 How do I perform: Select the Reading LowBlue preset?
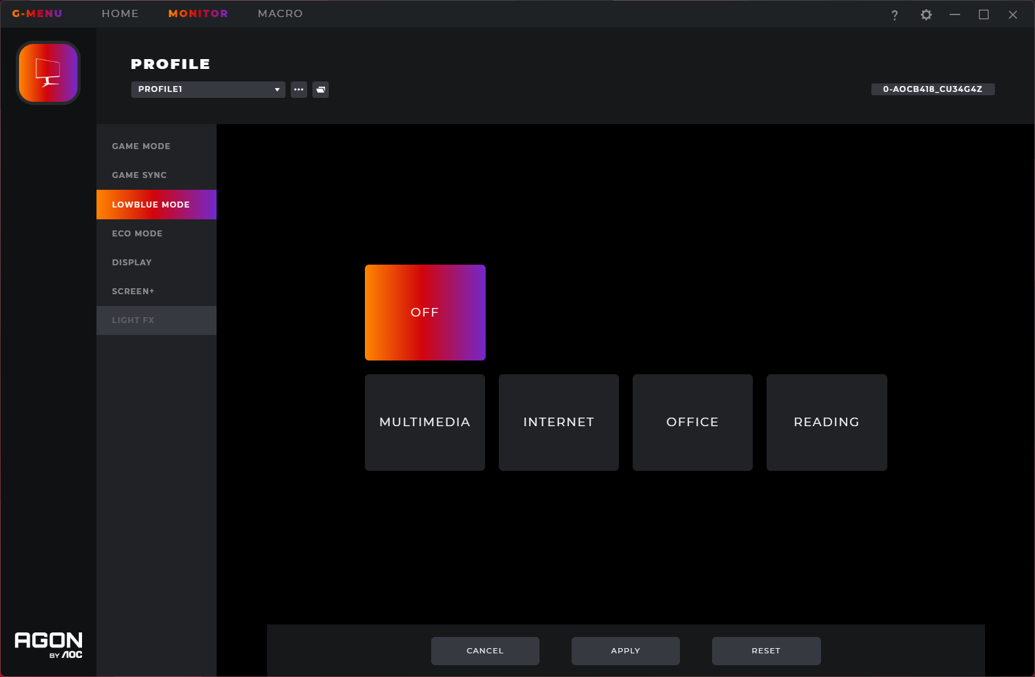coord(826,422)
